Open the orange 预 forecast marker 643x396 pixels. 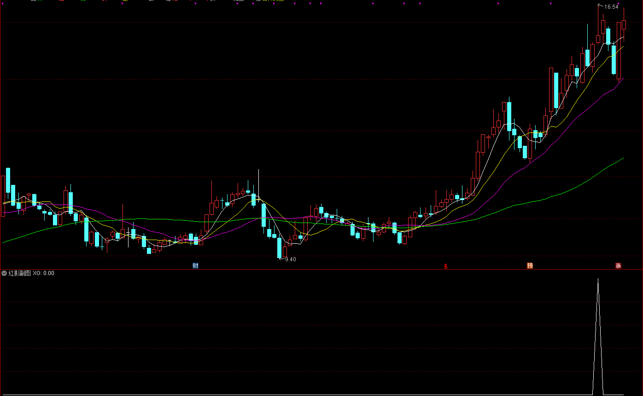click(530, 266)
